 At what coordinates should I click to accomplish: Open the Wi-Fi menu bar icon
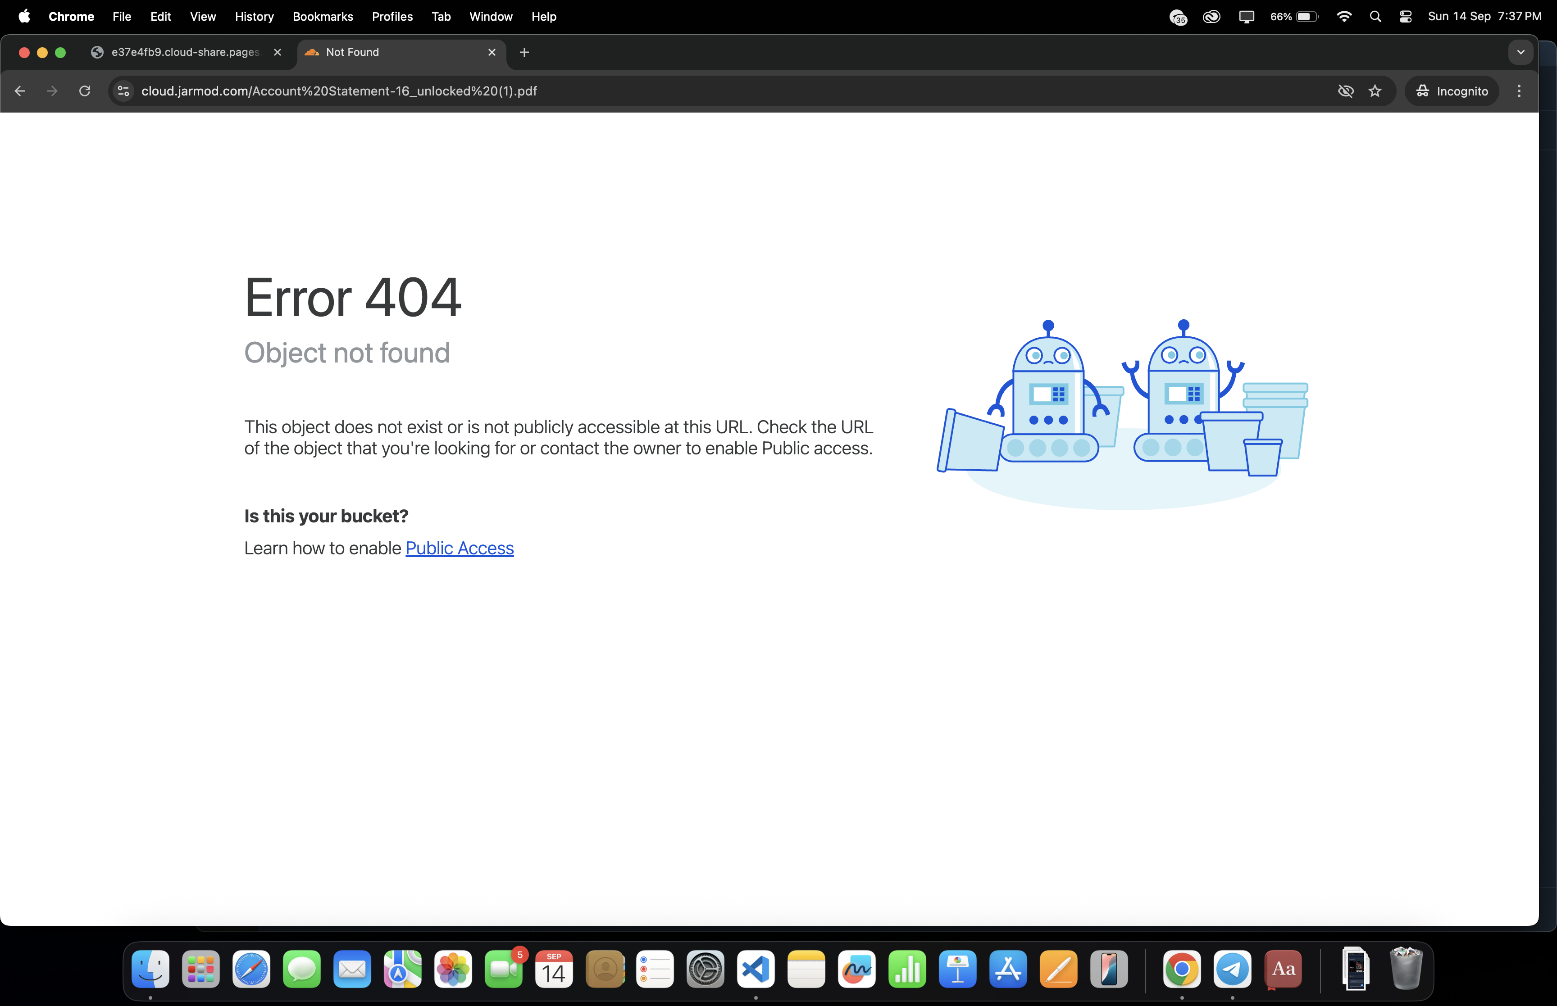click(1344, 16)
